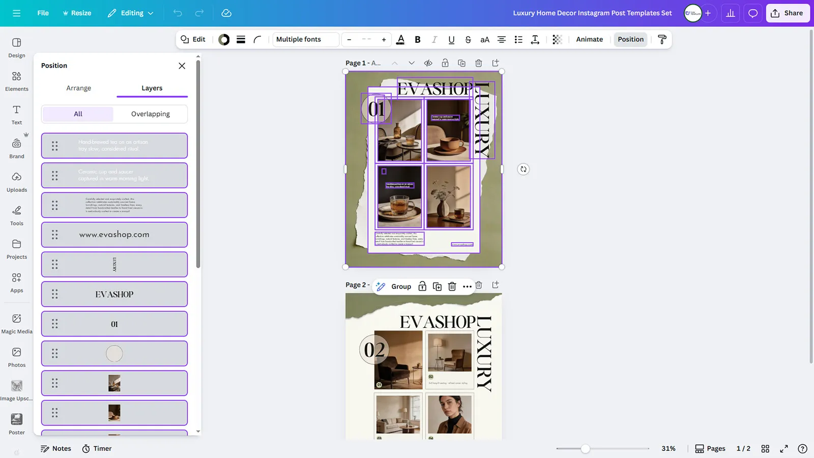The height and width of the screenshot is (458, 814).
Task: Delete Page 1 with trash icon
Action: tap(478, 63)
